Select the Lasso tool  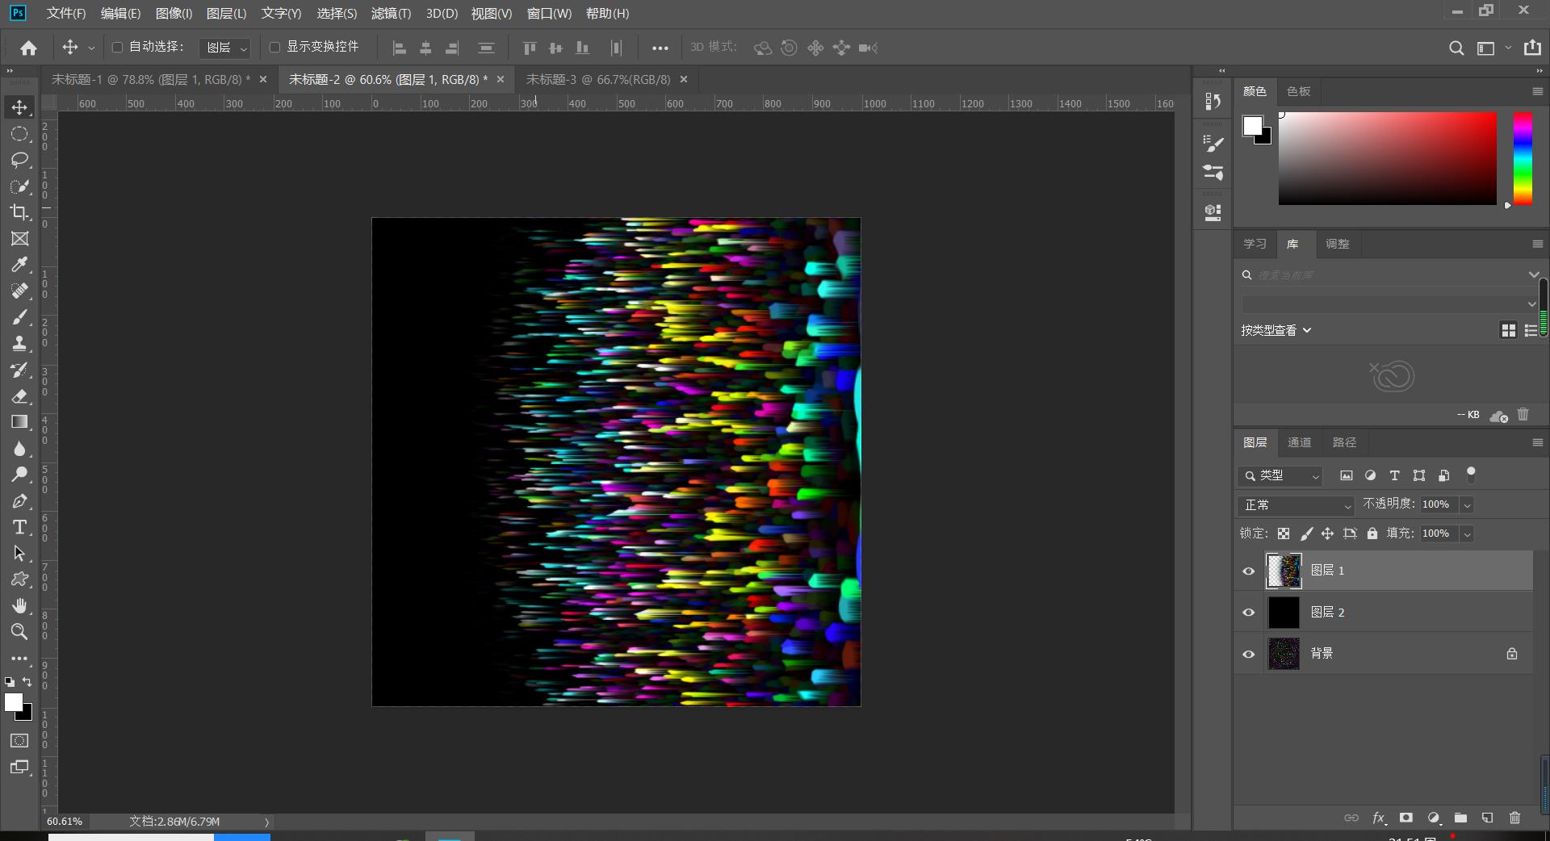tap(19, 160)
